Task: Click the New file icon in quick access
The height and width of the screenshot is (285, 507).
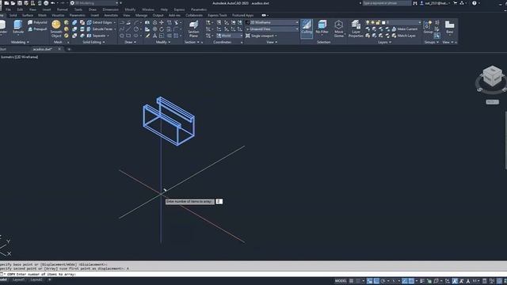Action: click(6, 3)
